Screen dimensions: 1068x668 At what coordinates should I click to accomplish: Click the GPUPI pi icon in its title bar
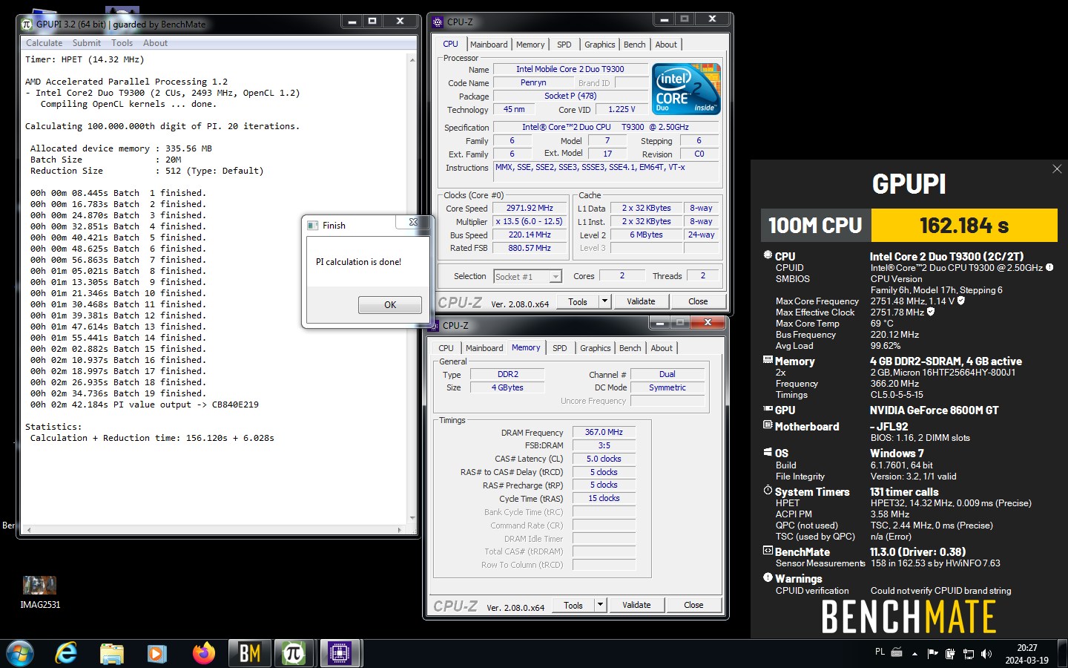click(27, 24)
